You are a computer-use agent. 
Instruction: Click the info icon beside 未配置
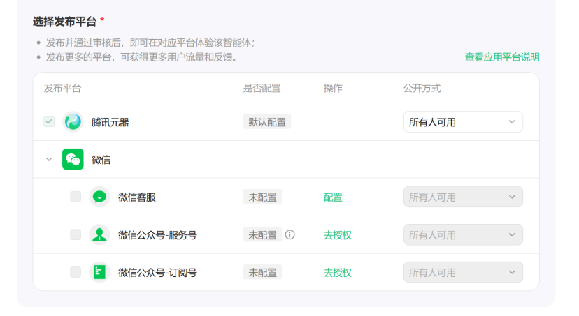(x=289, y=235)
